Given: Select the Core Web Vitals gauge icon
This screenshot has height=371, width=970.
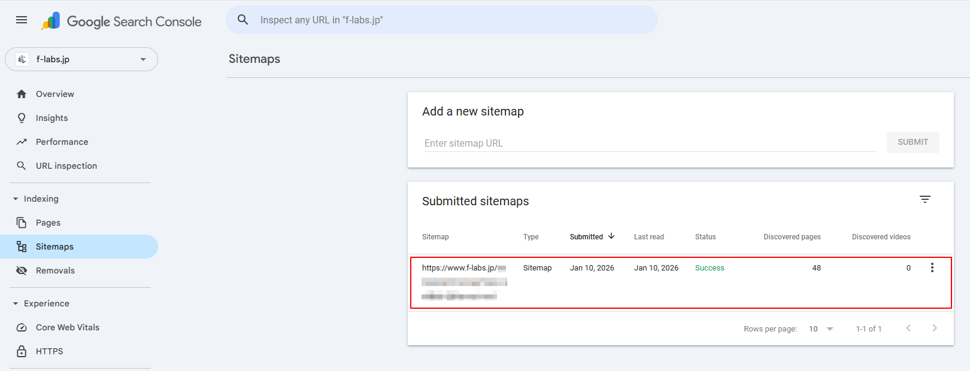Looking at the screenshot, I should coord(22,327).
